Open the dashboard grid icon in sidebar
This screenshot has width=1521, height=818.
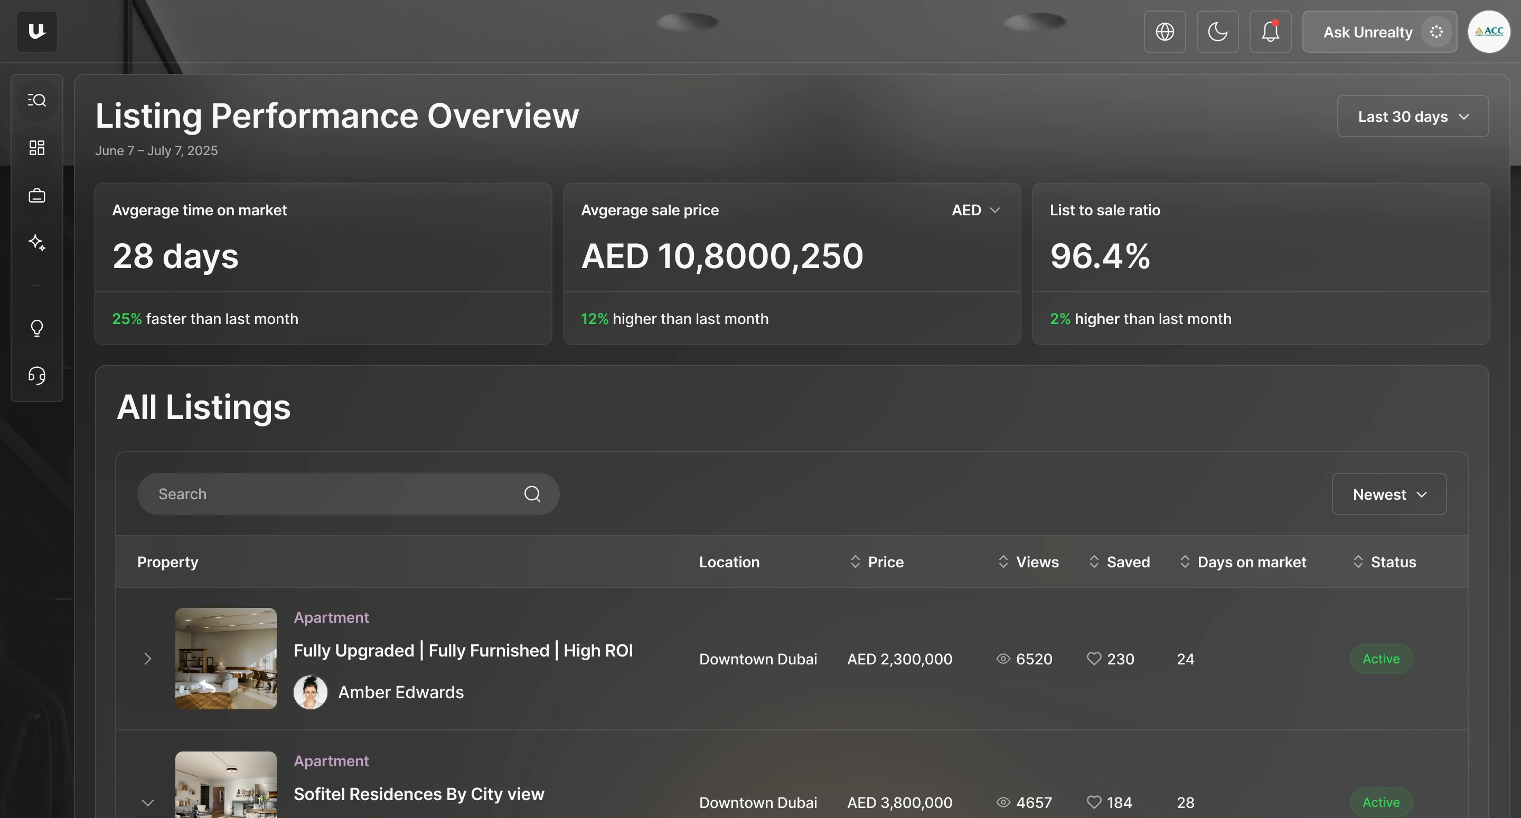36,148
